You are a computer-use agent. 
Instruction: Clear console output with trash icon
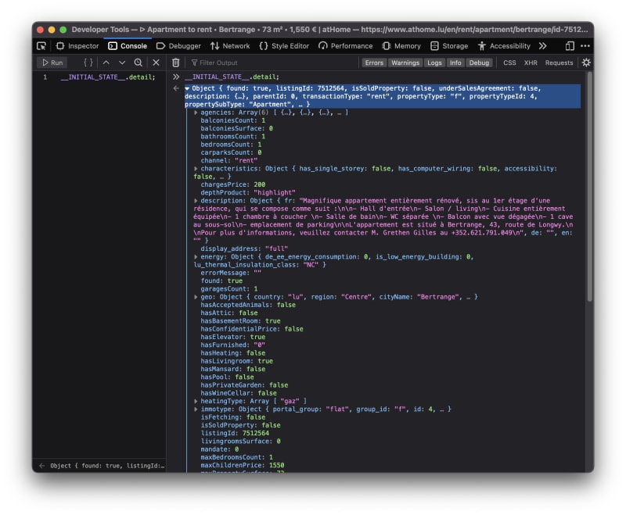(x=176, y=63)
